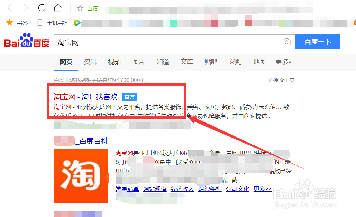This screenshot has height=217, width=356.
Task: Open the 书签 bookmarks entry
Action: 16,23
